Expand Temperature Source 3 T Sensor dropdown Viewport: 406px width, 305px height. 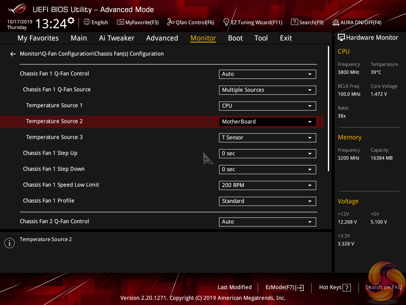tap(268, 138)
